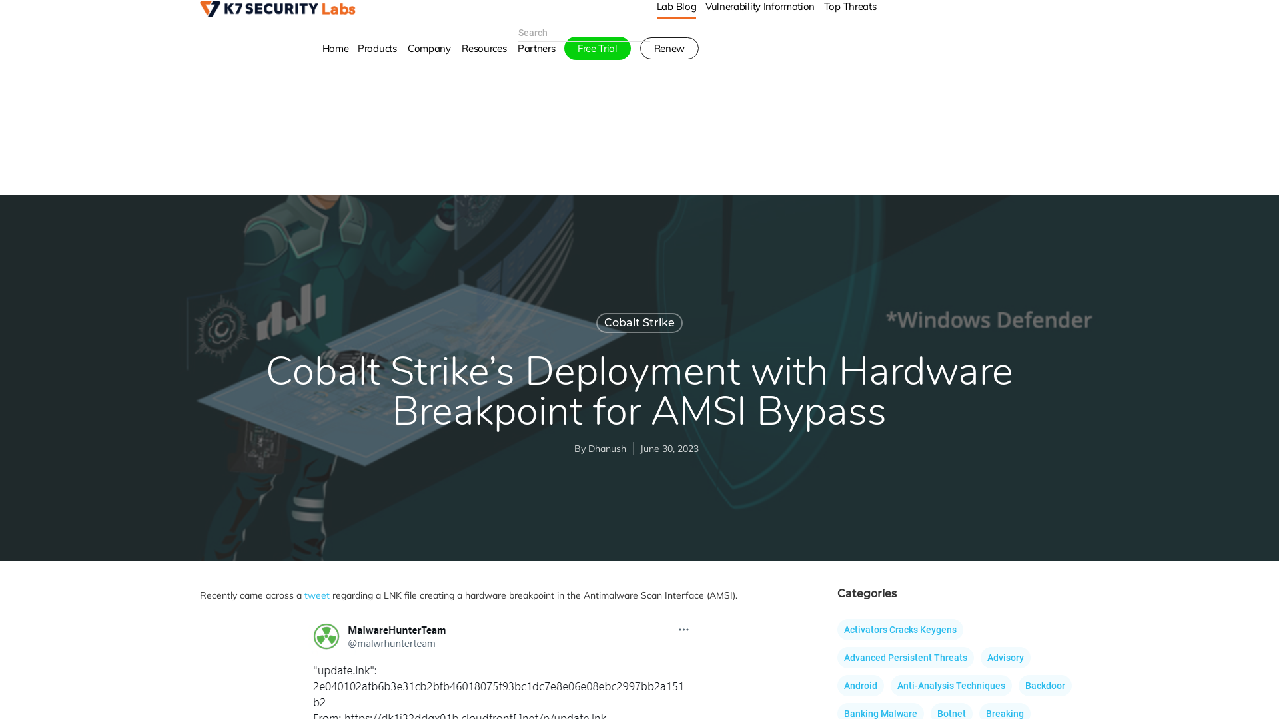Click the article title heading
This screenshot has height=719, width=1279.
click(639, 391)
